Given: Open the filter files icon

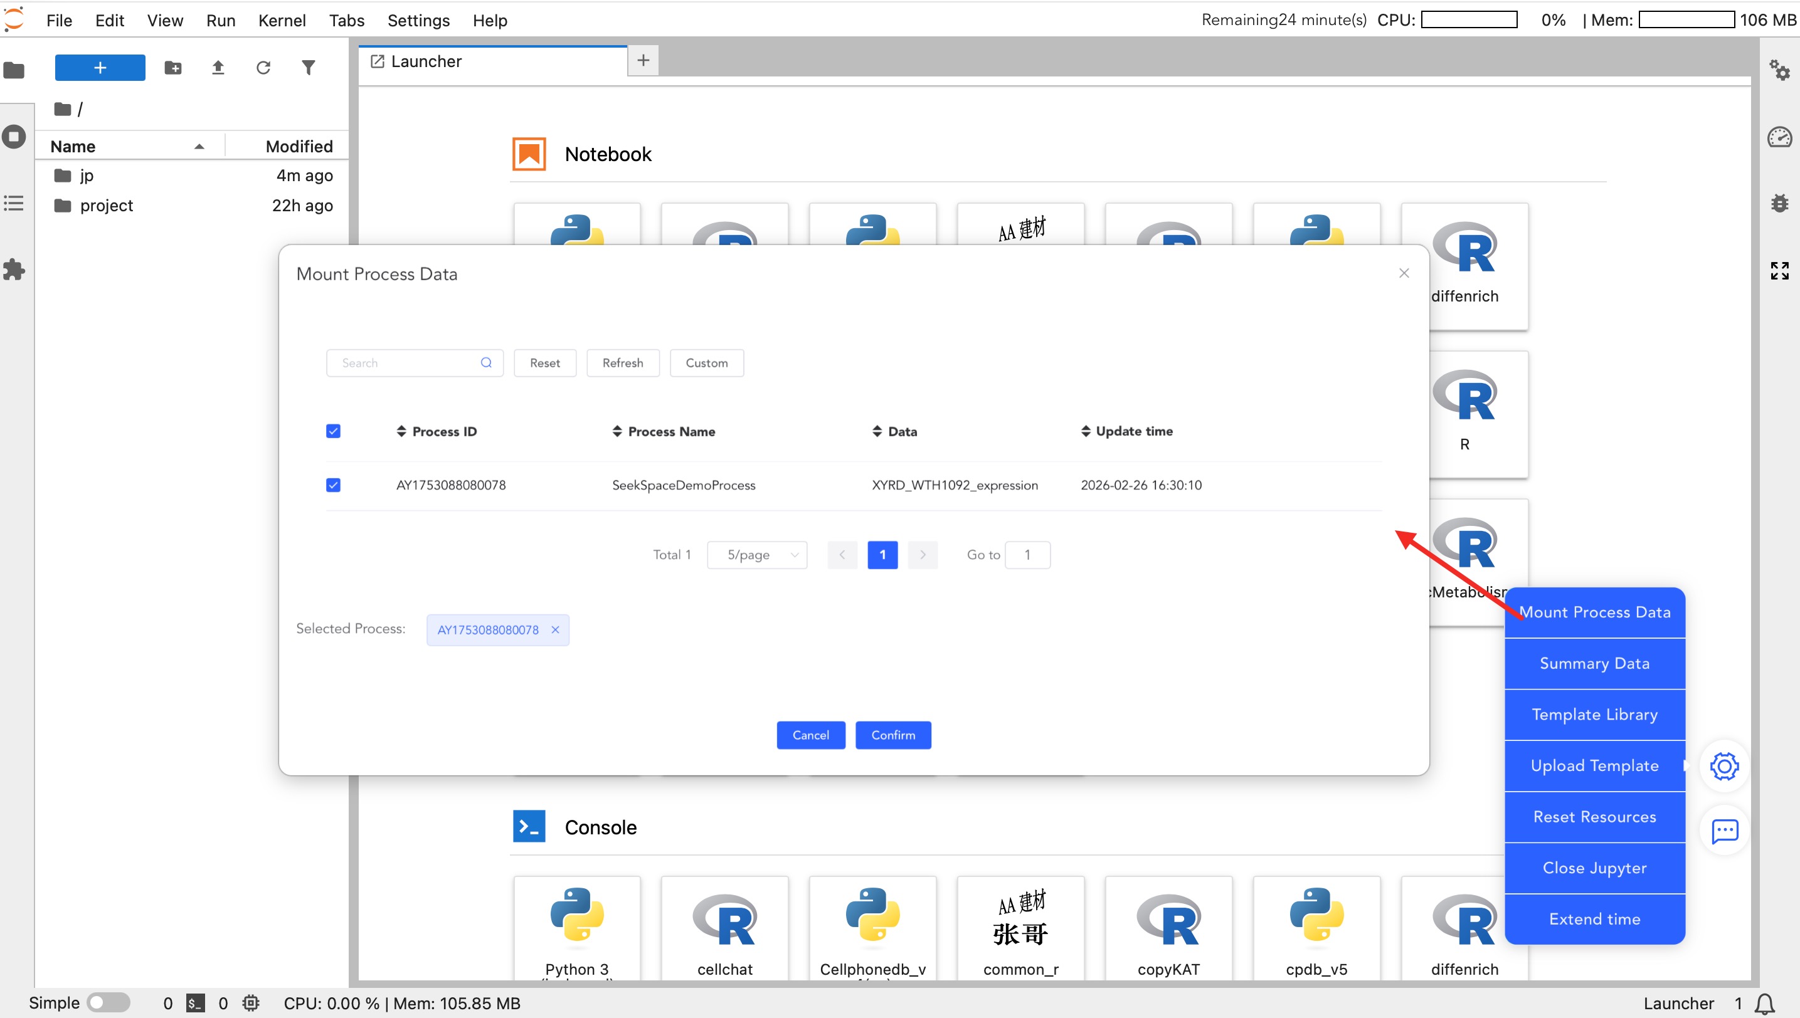Looking at the screenshot, I should (308, 68).
